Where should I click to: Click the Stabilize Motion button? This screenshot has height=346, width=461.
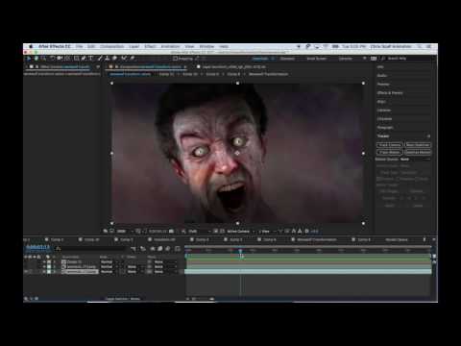click(418, 153)
